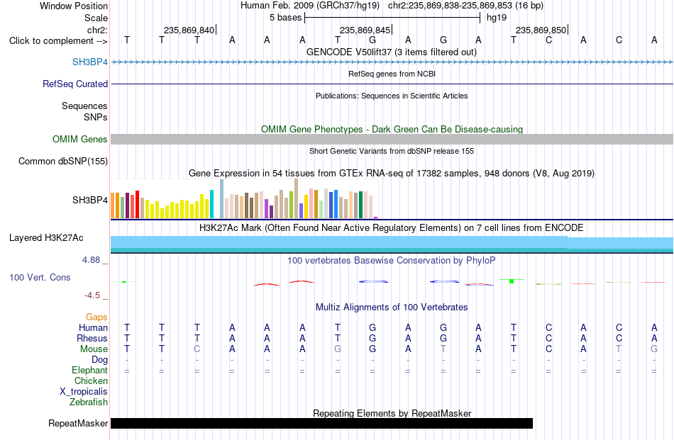Click the chr2: ruler label
674x440 pixels.
[x=97, y=30]
